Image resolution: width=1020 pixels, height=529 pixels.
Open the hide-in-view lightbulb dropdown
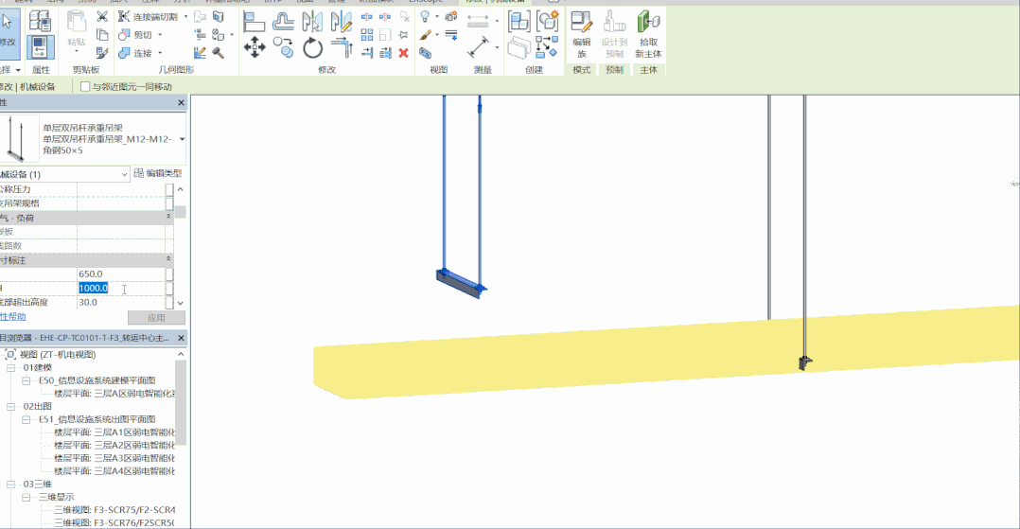click(x=436, y=16)
